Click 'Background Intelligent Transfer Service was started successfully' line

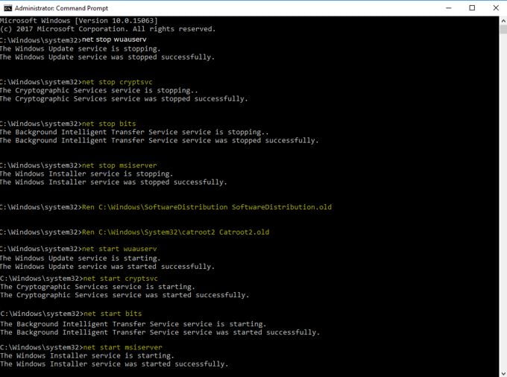coord(160,332)
